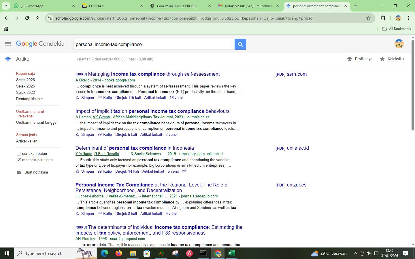Image resolution: width=415 pixels, height=259 pixels.
Task: Go back with browser back arrow
Action: pyautogui.click(x=6, y=18)
